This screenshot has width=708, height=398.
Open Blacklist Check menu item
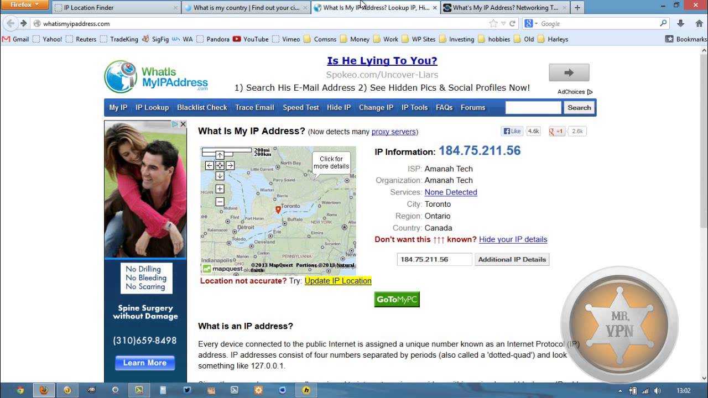click(x=202, y=108)
